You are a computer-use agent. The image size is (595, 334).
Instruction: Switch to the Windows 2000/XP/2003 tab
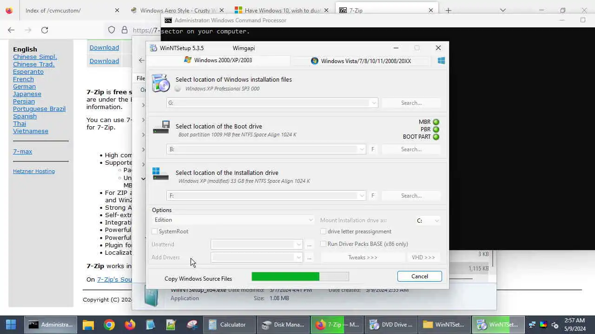click(218, 60)
